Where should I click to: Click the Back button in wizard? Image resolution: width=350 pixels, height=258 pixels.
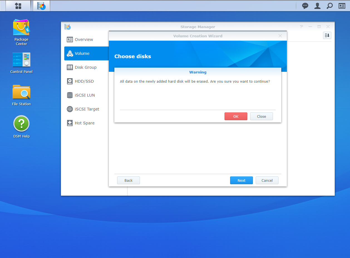(x=129, y=180)
